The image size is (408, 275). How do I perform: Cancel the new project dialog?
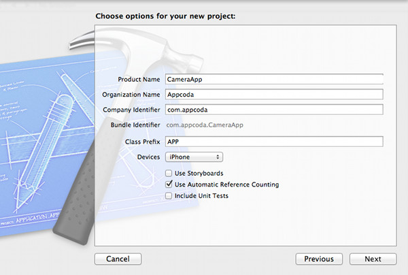click(x=118, y=259)
